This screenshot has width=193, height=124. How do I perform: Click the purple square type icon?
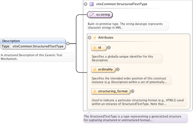[91, 4]
